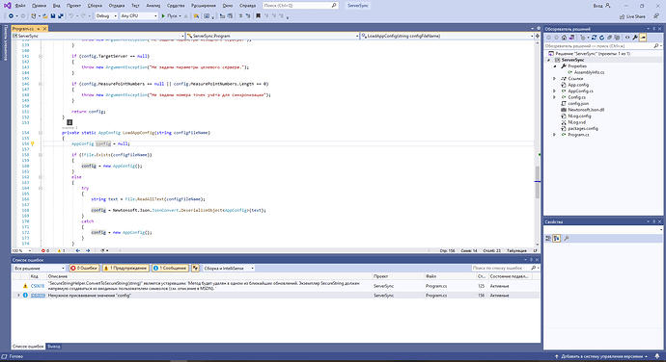The width and height of the screenshot is (666, 362).
Task: Expand the AppConfig.cs node
Action: (554, 90)
